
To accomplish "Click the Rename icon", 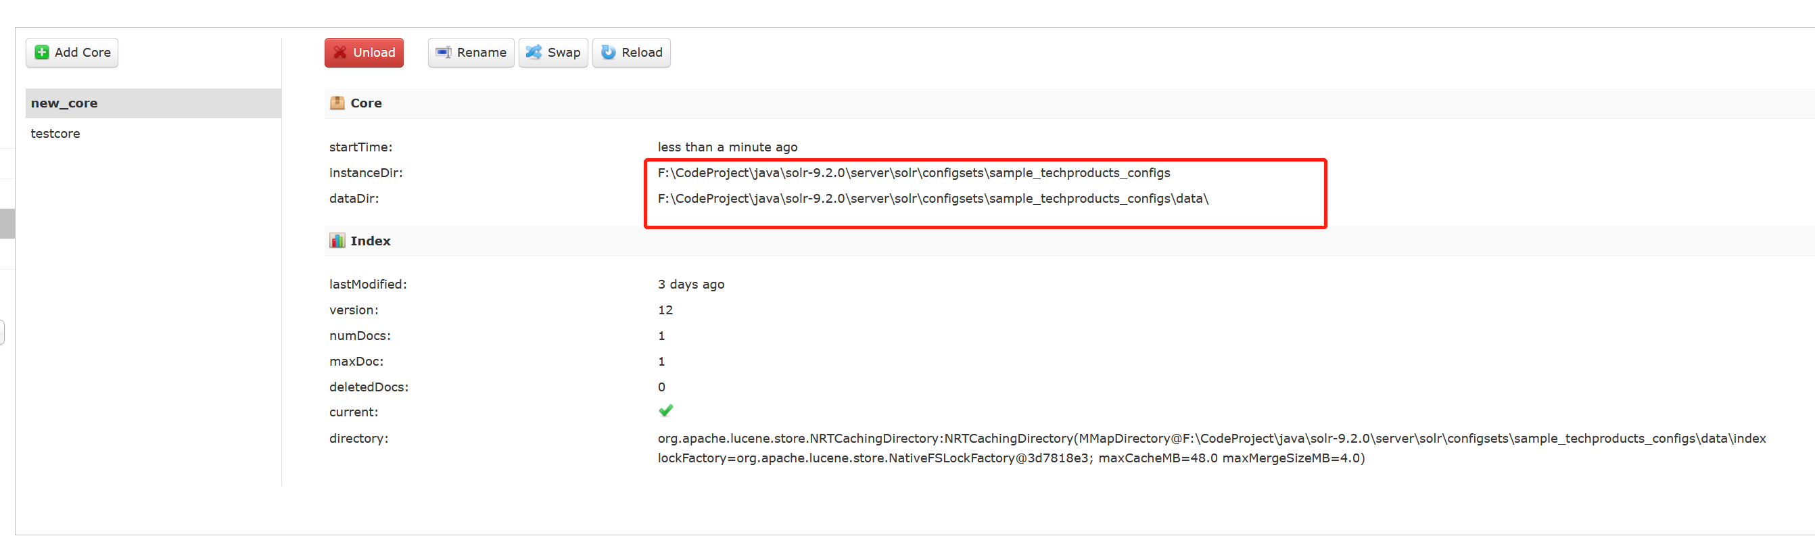I will tap(443, 53).
